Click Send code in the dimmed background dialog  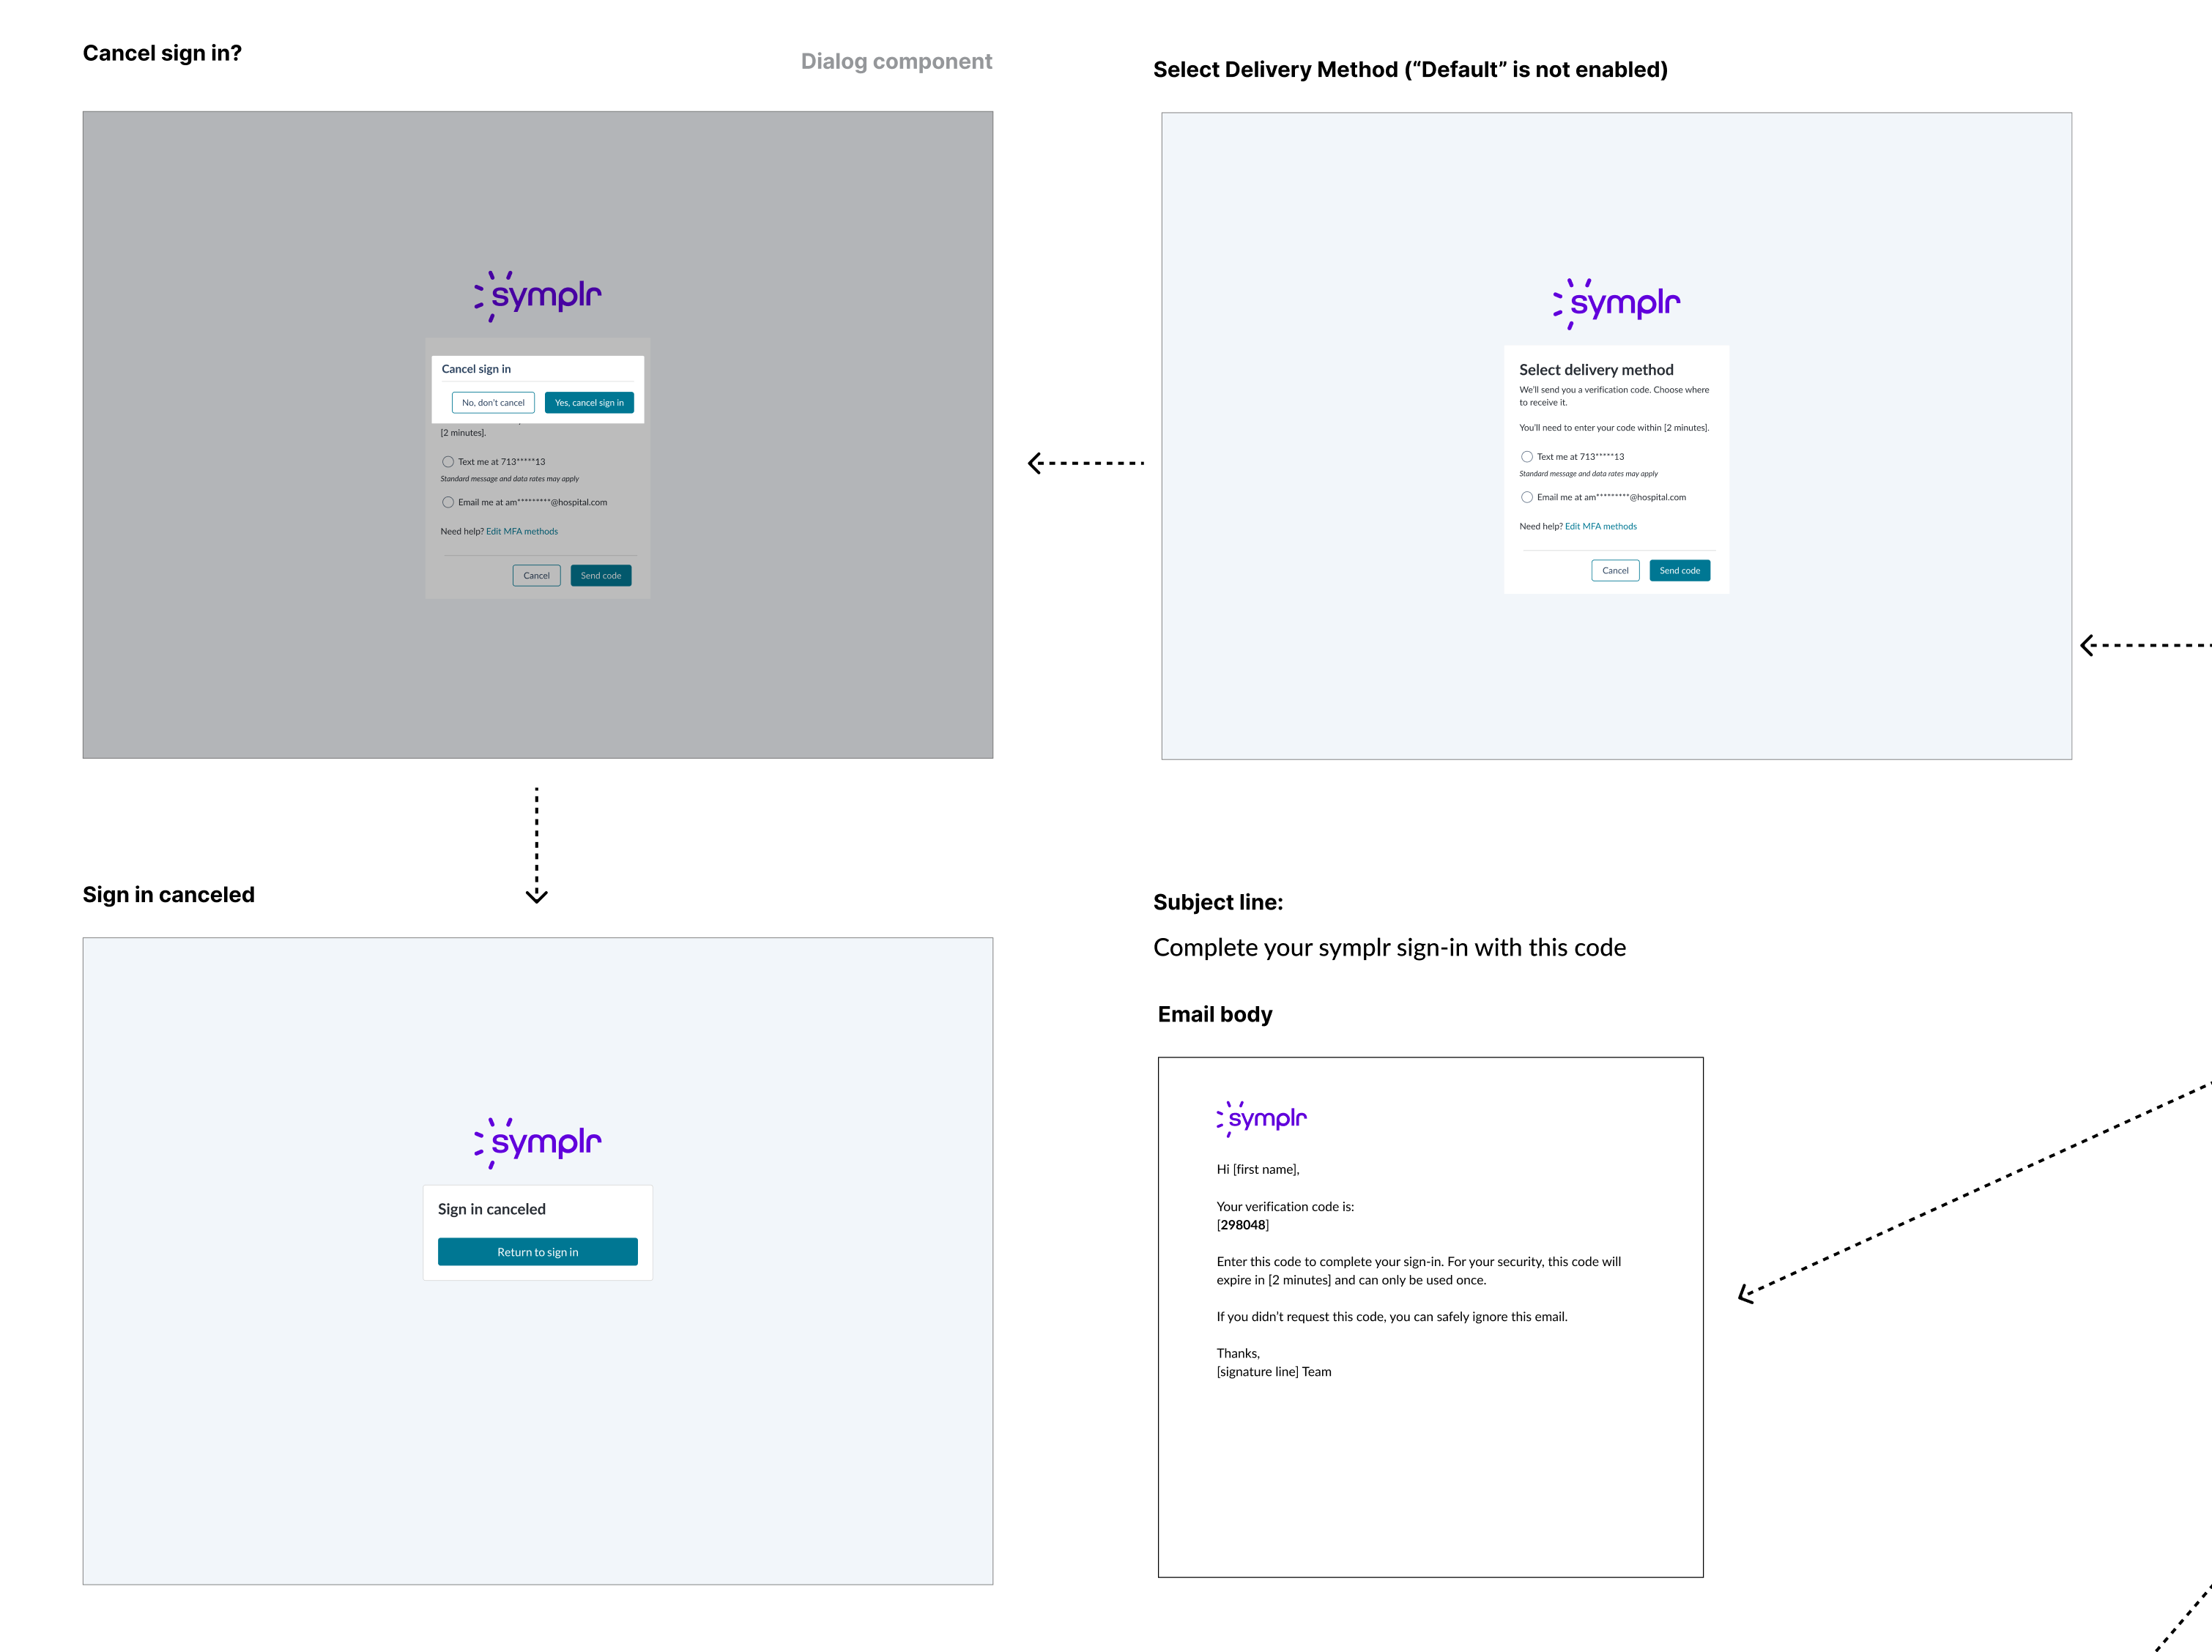click(601, 575)
